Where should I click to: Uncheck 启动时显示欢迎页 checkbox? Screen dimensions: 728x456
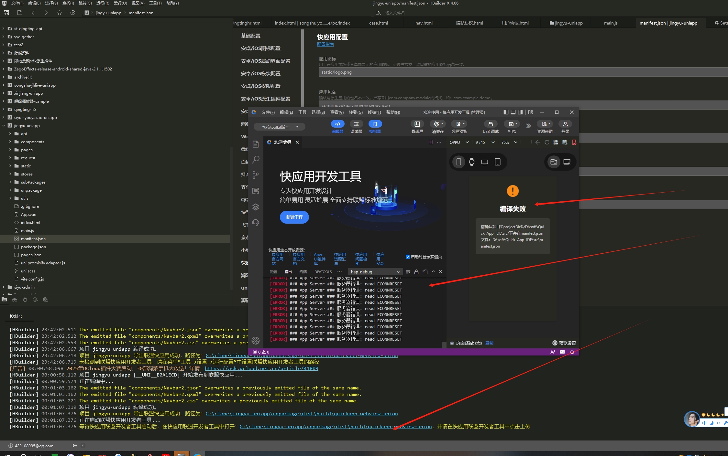coord(408,257)
